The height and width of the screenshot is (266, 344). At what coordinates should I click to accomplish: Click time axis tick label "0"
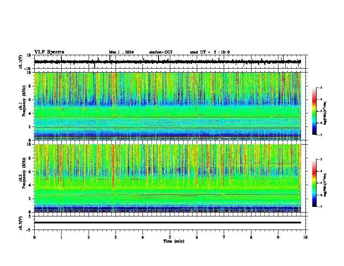click(x=34, y=237)
